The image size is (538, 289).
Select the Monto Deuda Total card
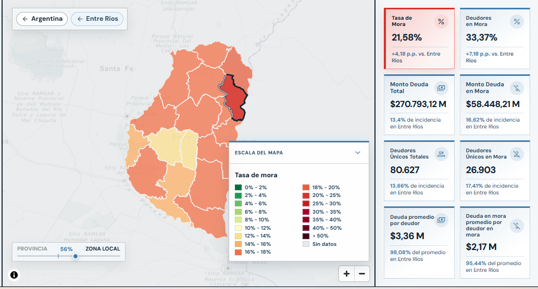(419, 105)
